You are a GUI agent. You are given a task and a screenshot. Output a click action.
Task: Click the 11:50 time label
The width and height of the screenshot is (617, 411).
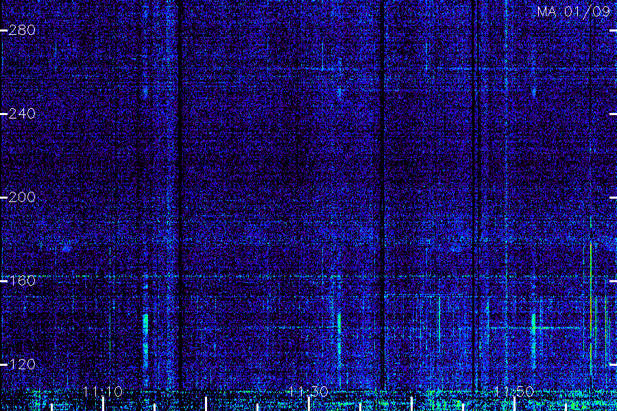[513, 391]
